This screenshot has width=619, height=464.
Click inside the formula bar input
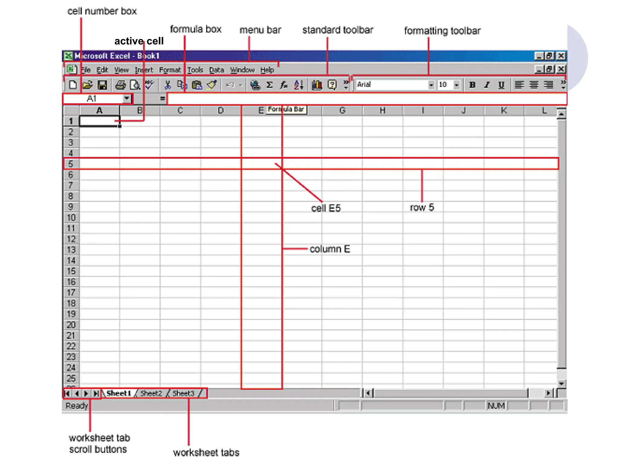pos(363,99)
